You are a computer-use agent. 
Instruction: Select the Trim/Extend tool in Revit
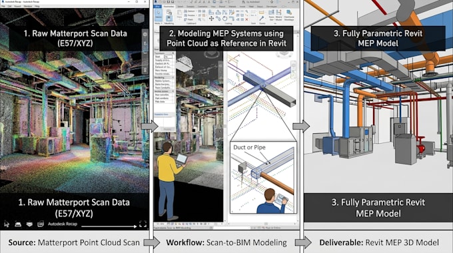pyautogui.click(x=231, y=19)
